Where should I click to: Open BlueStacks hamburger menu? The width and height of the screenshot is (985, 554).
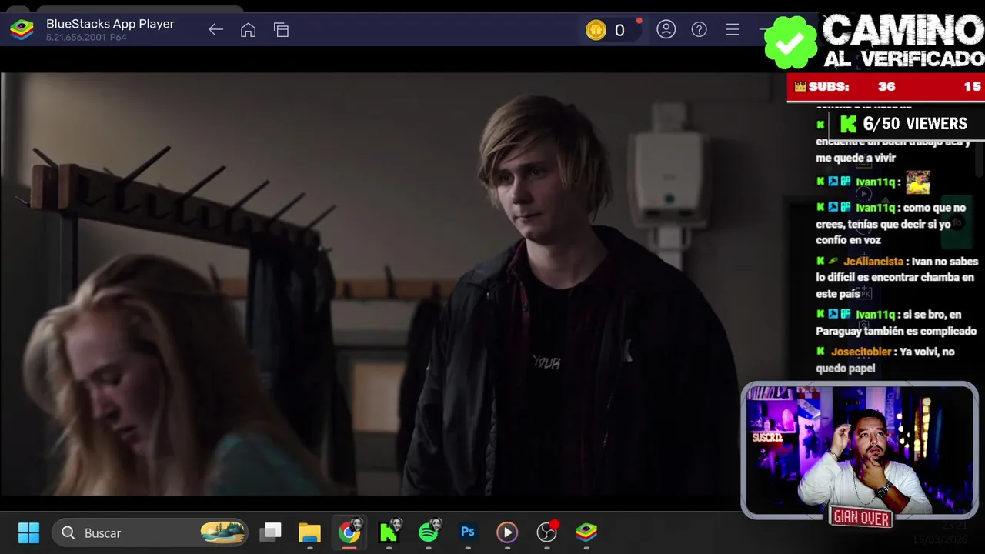tap(733, 30)
